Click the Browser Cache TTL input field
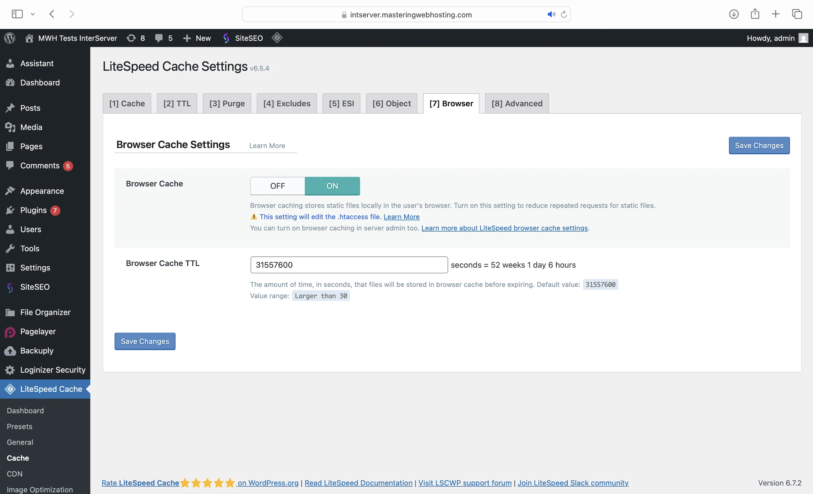This screenshot has height=494, width=813. (349, 265)
